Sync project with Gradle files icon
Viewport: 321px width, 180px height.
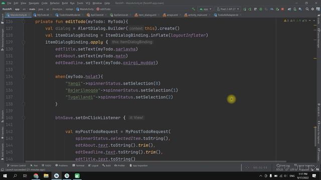[289, 9]
